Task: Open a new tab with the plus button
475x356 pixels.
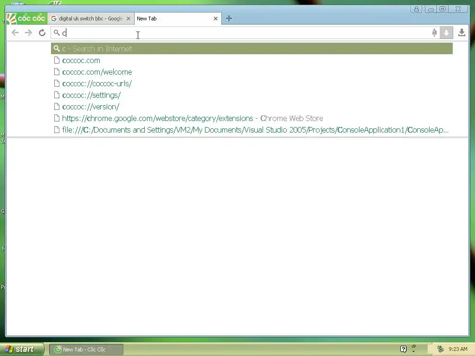Action: [229, 19]
